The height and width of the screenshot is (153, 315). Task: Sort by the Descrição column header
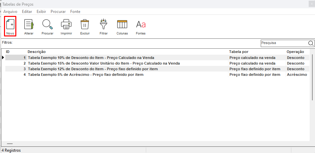[37, 52]
